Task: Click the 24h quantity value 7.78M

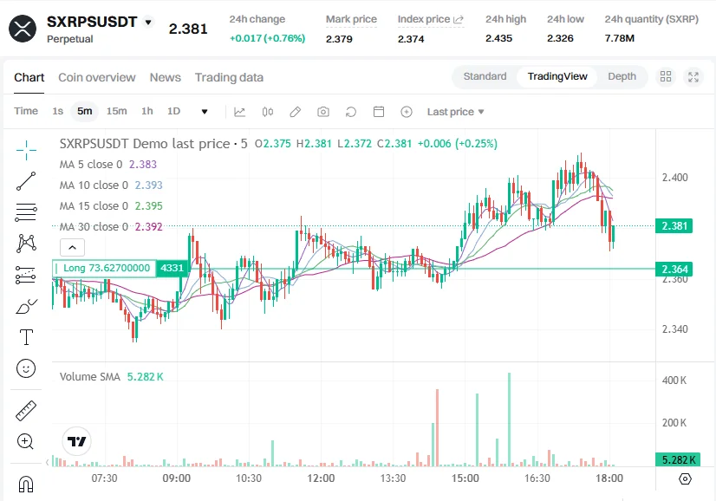Action: [619, 38]
